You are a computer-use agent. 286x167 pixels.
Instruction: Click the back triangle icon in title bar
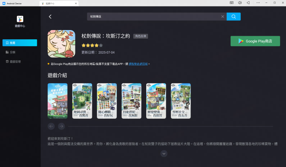pyautogui.click(x=248, y=3)
